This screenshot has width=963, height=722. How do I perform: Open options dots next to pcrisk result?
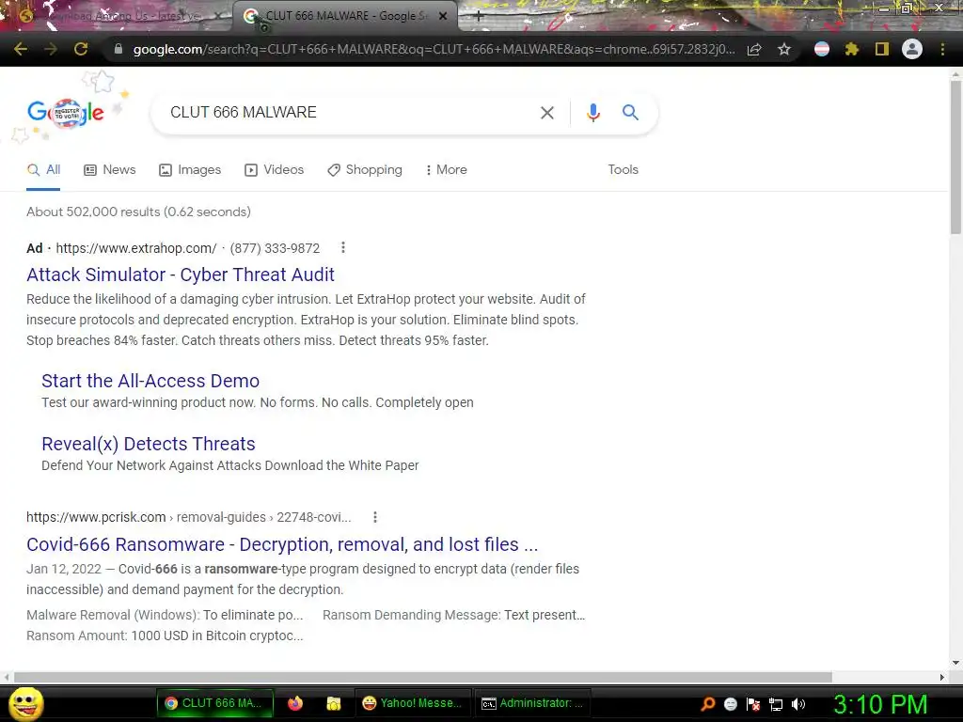coord(374,517)
